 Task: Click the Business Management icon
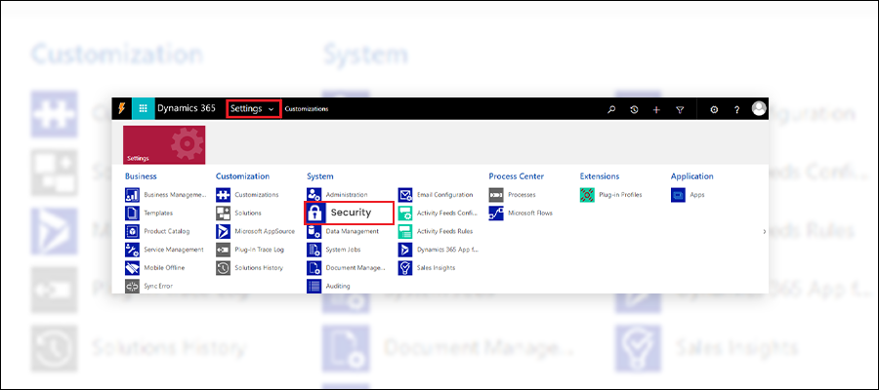point(132,195)
